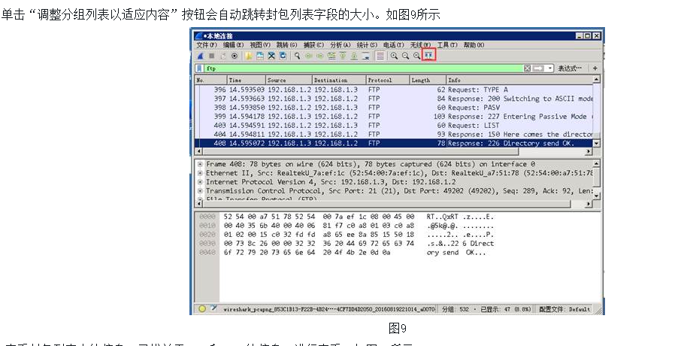
Task: Open the 视图(V) menu
Action: [260, 45]
